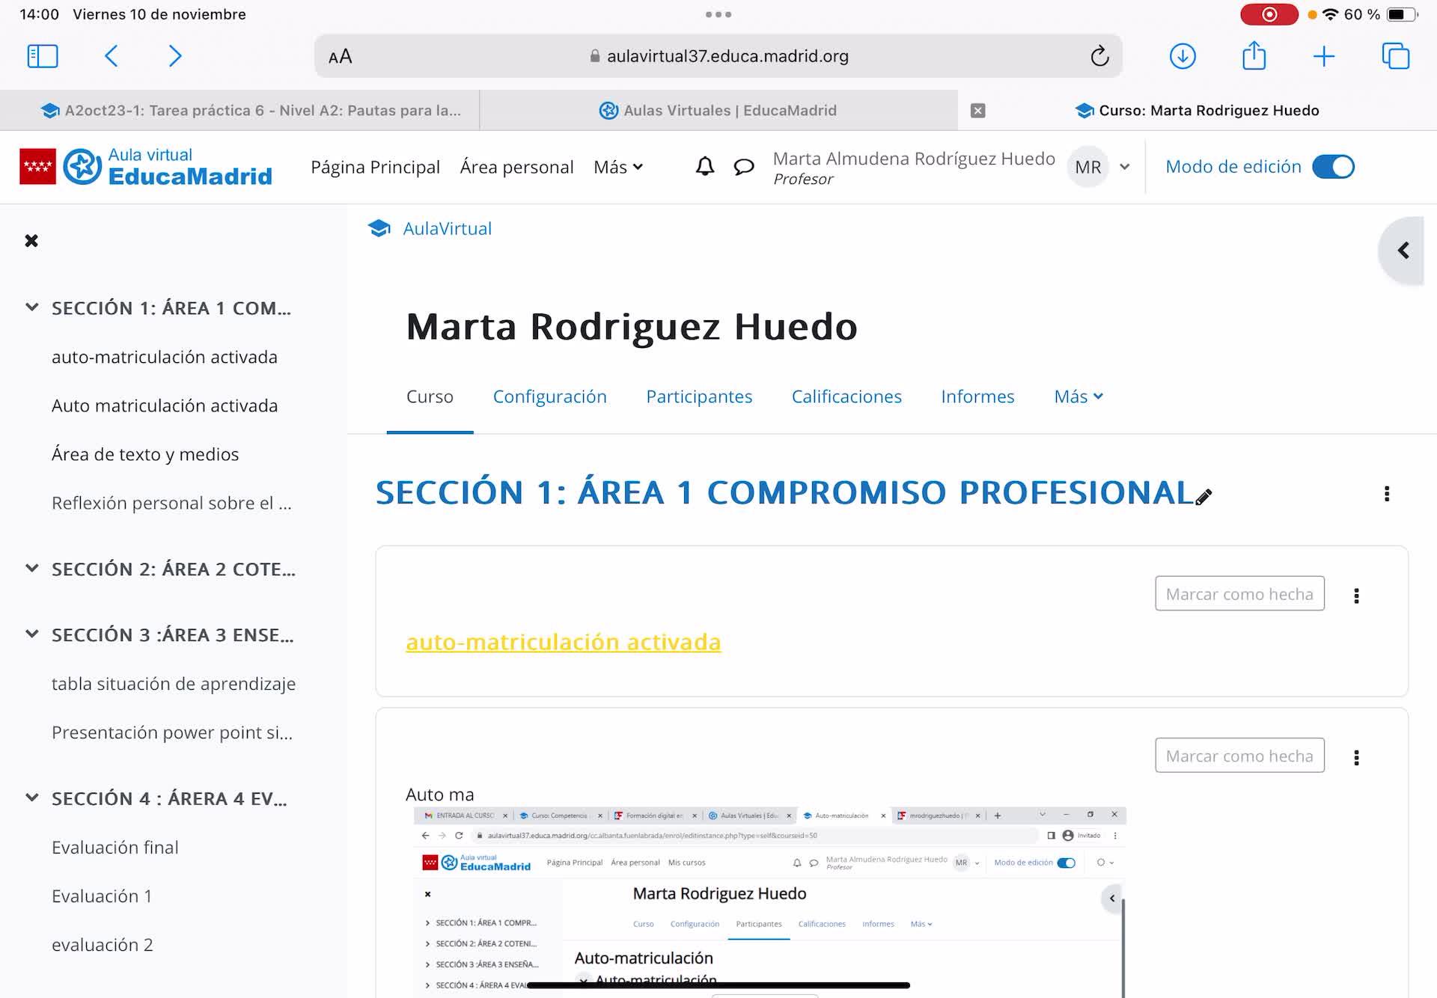Collapse SECCIÓN 1 in the course index

click(32, 307)
